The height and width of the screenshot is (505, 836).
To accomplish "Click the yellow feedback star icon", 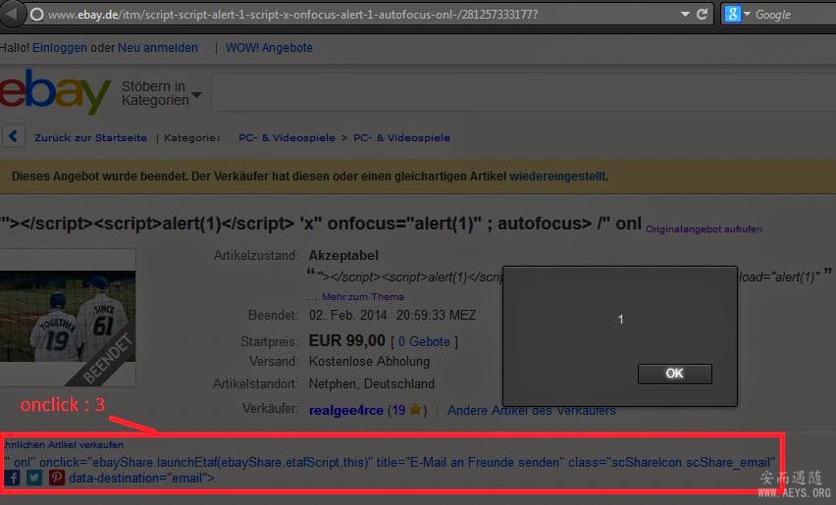I will tap(415, 410).
